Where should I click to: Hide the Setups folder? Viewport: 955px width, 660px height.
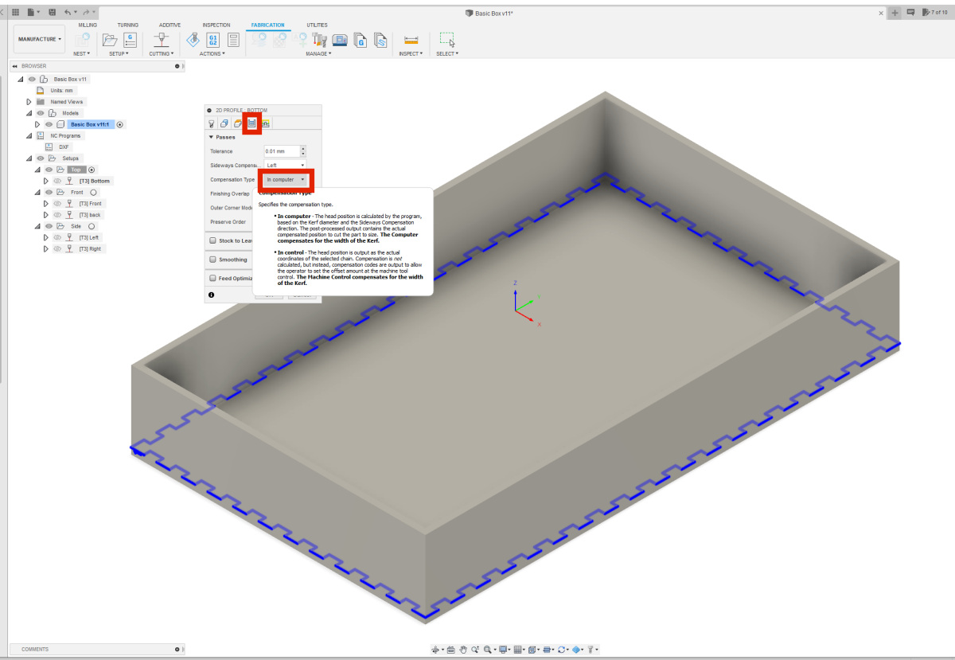[41, 158]
